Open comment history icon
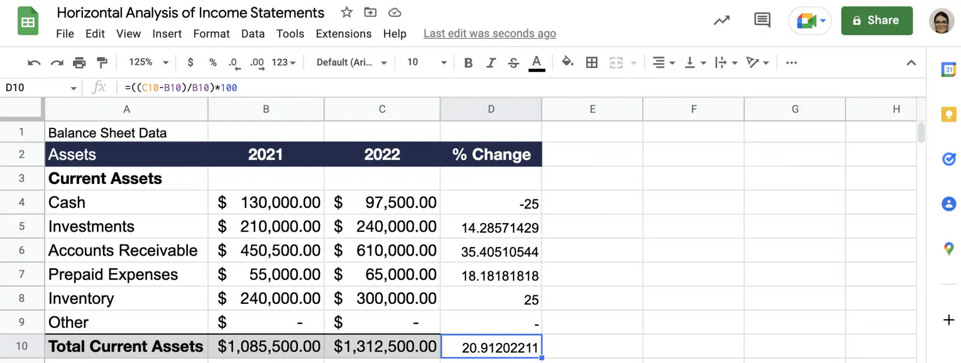Screen dimensions: 961x363 coord(762,20)
